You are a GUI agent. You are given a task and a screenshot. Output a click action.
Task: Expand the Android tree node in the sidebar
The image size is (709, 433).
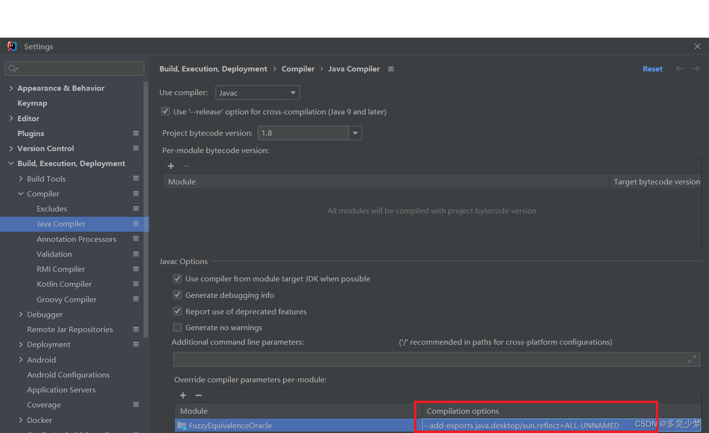tap(20, 360)
